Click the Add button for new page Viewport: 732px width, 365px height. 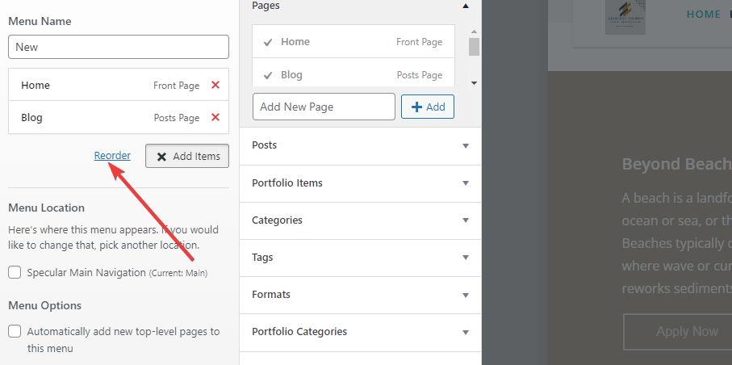[x=428, y=107]
